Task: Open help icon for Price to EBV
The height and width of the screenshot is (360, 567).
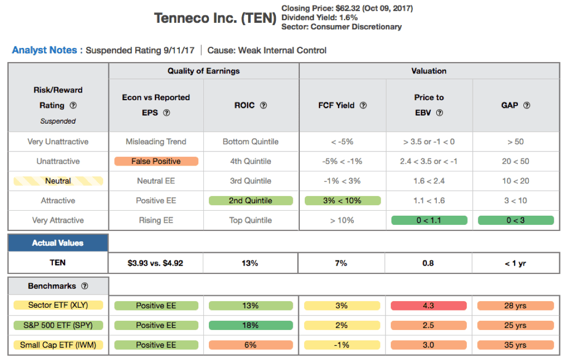Action: tap(439, 113)
